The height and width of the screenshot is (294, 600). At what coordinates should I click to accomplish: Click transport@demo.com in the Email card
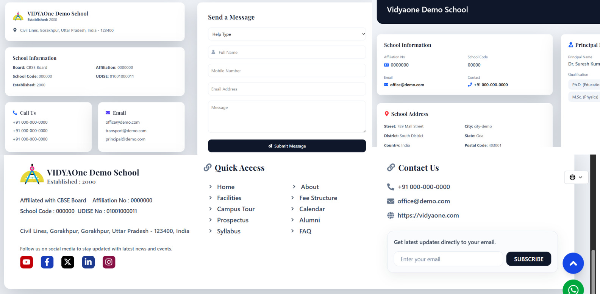click(126, 131)
